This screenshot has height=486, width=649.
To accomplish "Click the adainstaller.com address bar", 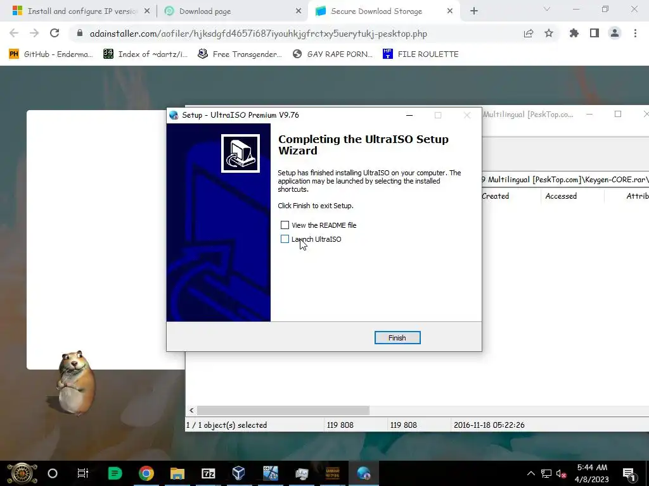I will coord(259,34).
